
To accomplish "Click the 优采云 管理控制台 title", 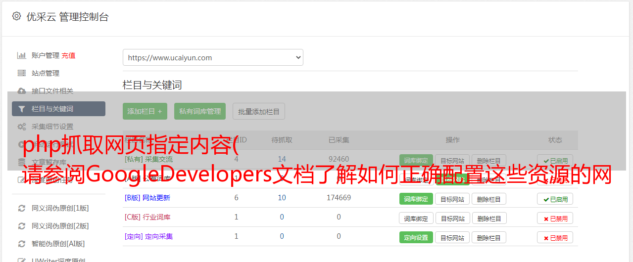I will pyautogui.click(x=67, y=17).
